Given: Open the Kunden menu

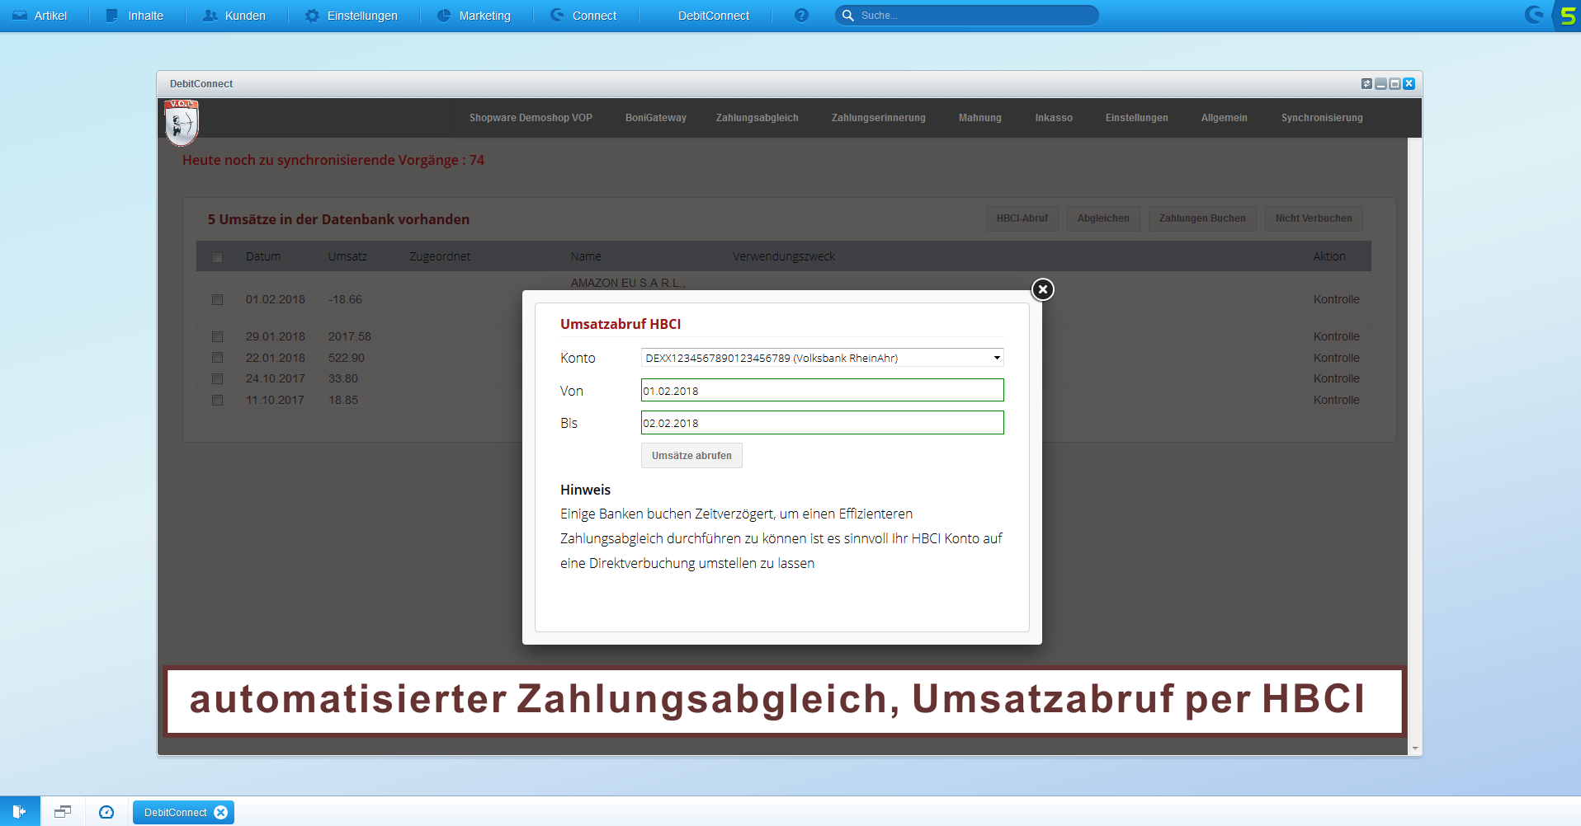Looking at the screenshot, I should point(234,16).
